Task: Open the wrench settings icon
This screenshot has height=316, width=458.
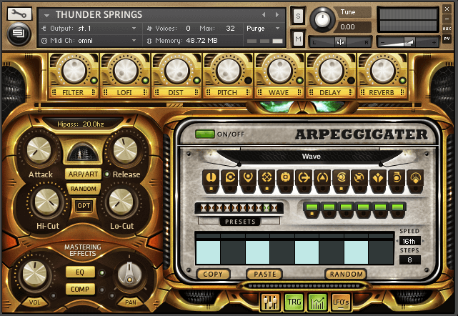Action: point(16,12)
